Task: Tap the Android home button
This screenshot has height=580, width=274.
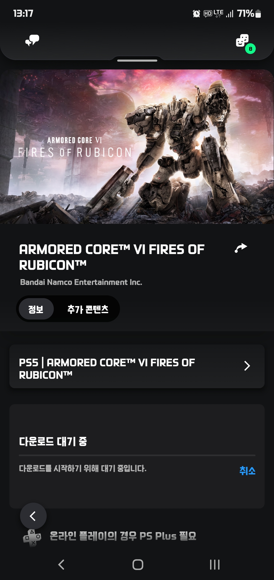Action: click(x=138, y=564)
